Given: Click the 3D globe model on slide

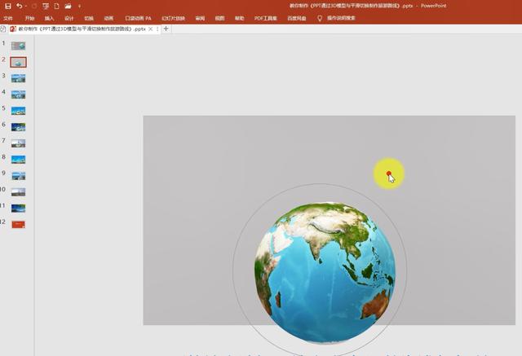Looking at the screenshot, I should coord(325,269).
